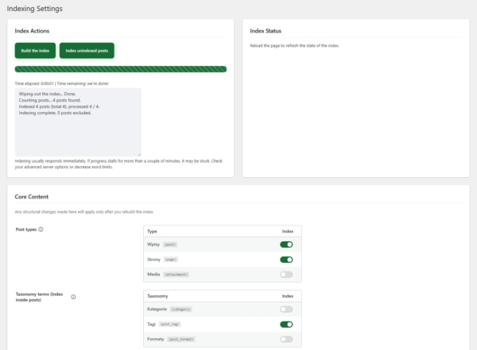477x350 pixels.
Task: Select the Index Actions panel heading
Action: (32, 31)
